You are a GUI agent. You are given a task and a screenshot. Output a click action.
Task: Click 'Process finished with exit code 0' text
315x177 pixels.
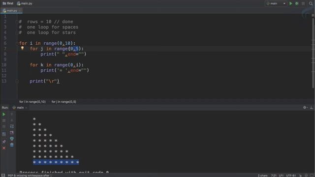click(64, 172)
